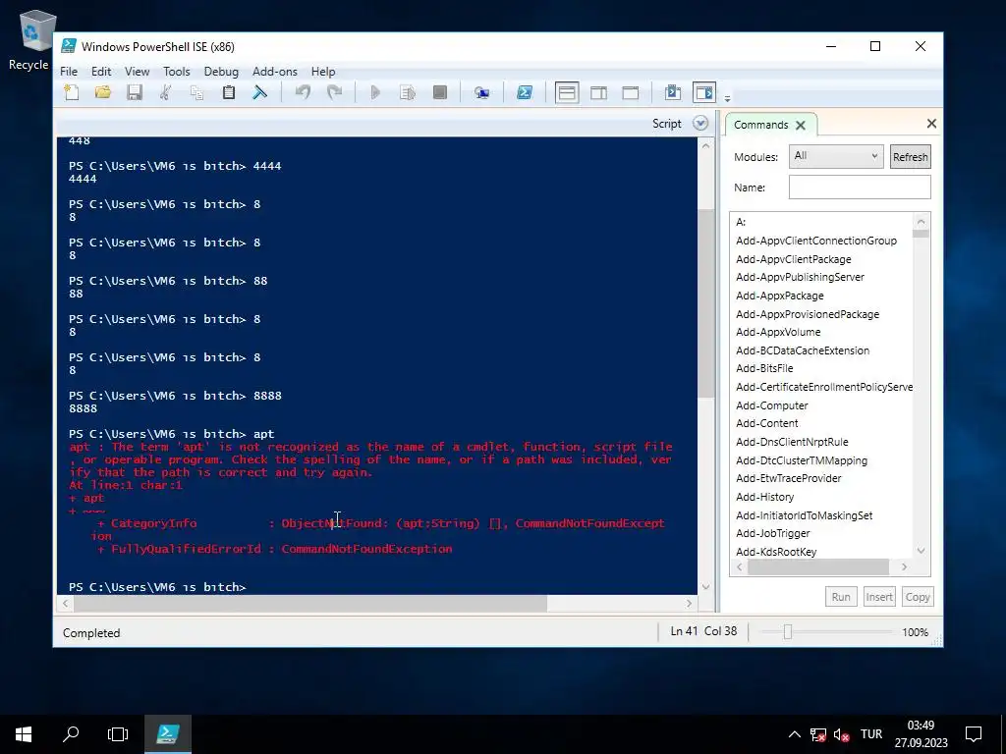Click the console horizontal scrollbar thumb
The image size is (1006, 754).
pos(310,604)
